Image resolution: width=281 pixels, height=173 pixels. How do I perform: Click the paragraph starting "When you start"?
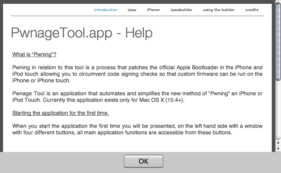coord(137,129)
